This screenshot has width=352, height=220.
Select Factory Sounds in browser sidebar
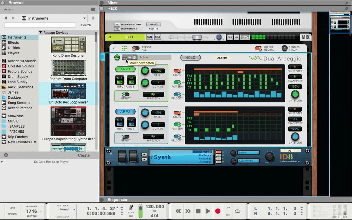point(20,71)
